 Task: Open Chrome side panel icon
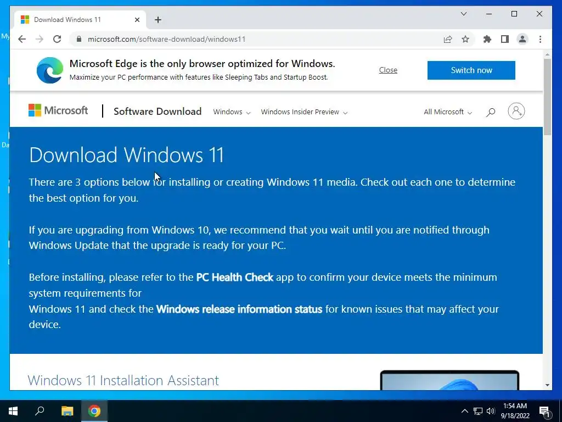click(x=505, y=39)
